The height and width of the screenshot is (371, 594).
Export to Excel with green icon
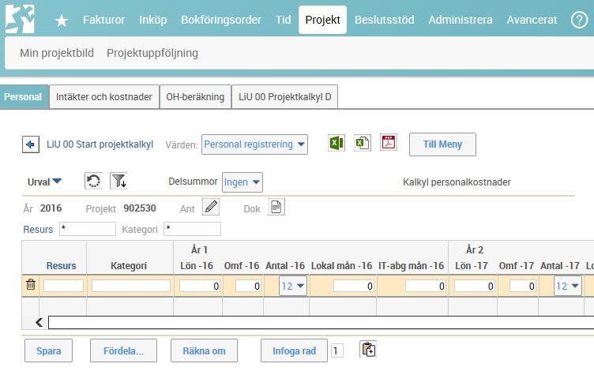[x=336, y=143]
